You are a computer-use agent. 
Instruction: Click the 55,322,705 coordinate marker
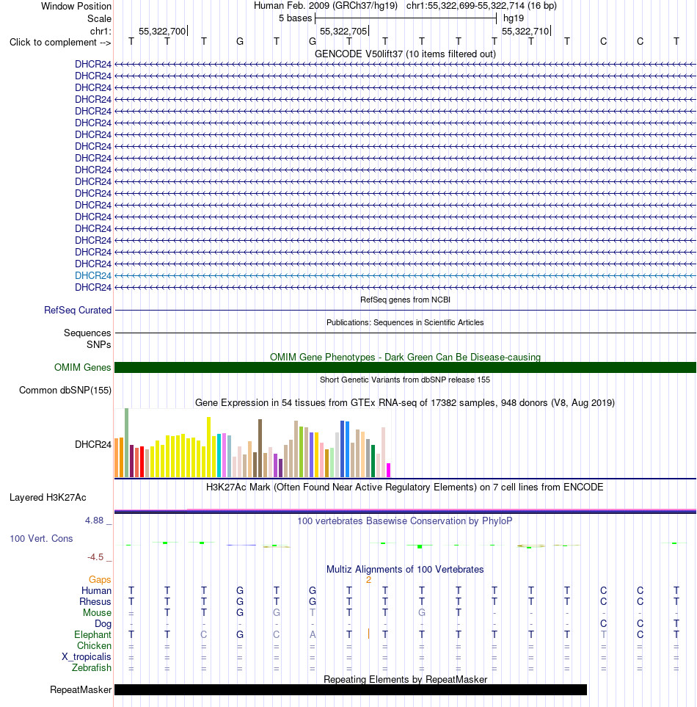click(343, 31)
